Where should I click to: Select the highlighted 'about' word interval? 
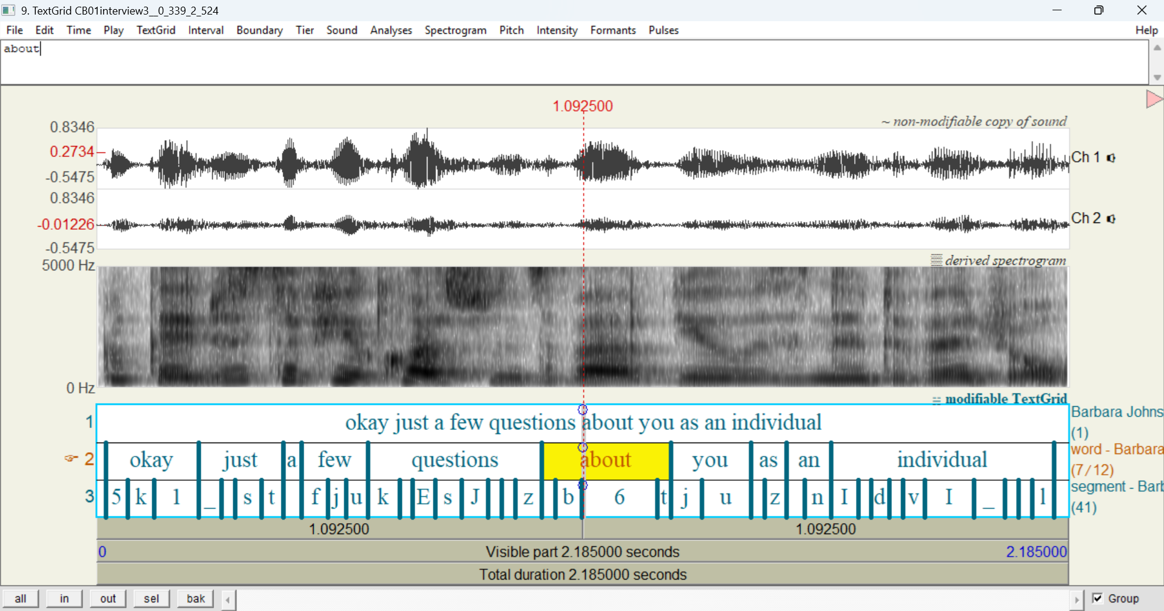pyautogui.click(x=606, y=461)
